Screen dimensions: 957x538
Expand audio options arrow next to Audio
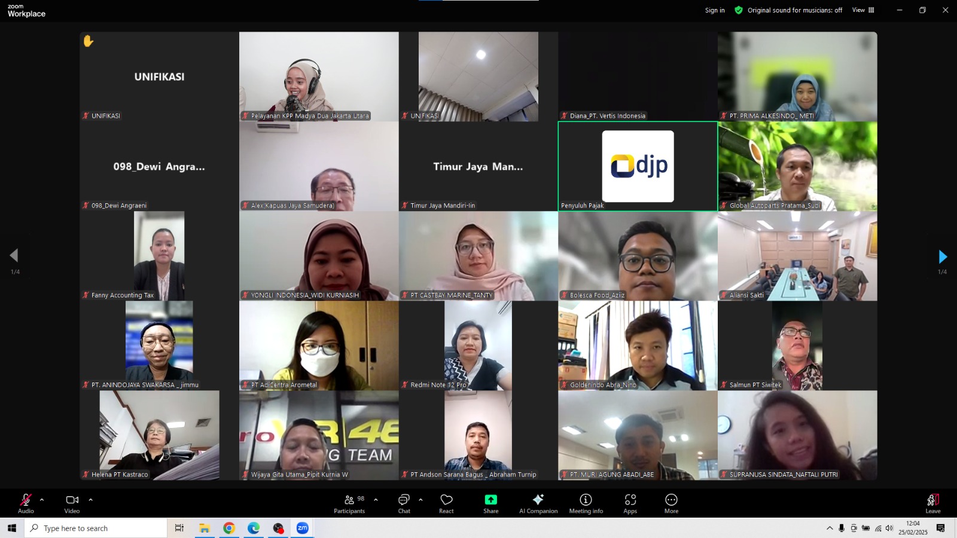click(42, 500)
